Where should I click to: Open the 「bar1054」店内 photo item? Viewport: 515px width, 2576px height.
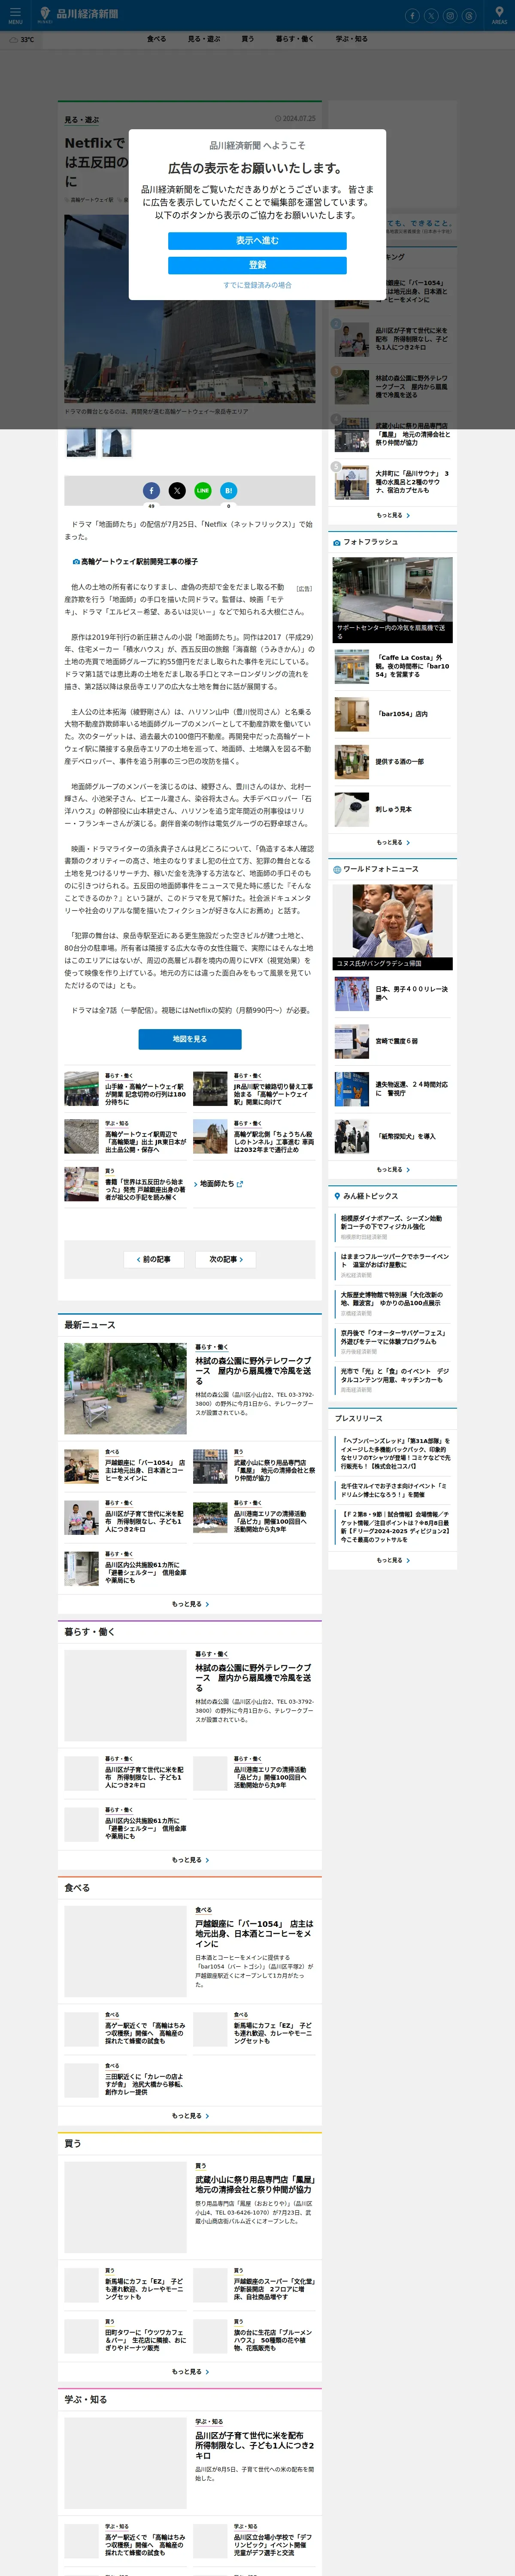click(x=392, y=714)
